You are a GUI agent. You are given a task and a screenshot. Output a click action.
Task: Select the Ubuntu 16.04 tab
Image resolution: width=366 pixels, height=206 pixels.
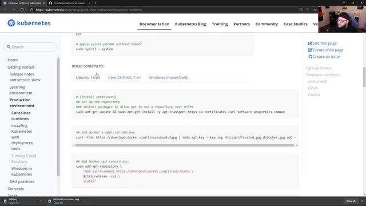tap(87, 78)
